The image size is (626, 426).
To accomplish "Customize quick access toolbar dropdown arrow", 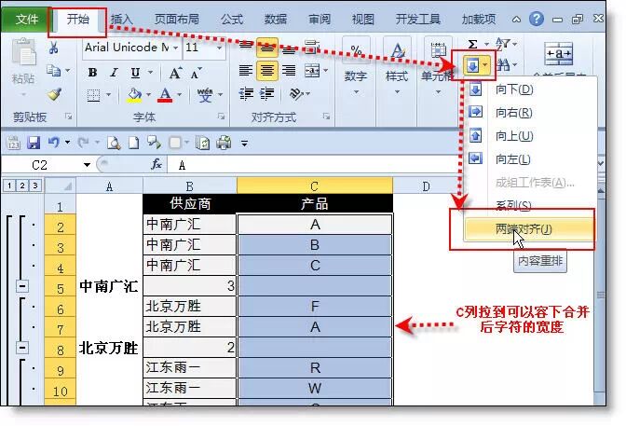I will [x=244, y=143].
